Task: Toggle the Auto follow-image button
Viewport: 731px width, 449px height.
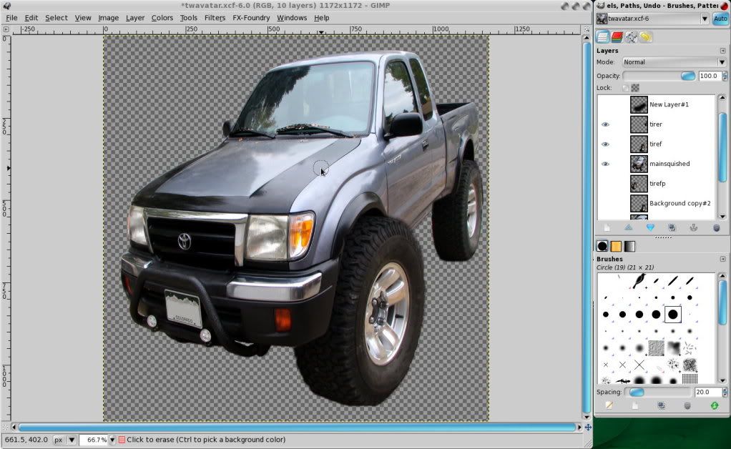Action: tap(720, 19)
